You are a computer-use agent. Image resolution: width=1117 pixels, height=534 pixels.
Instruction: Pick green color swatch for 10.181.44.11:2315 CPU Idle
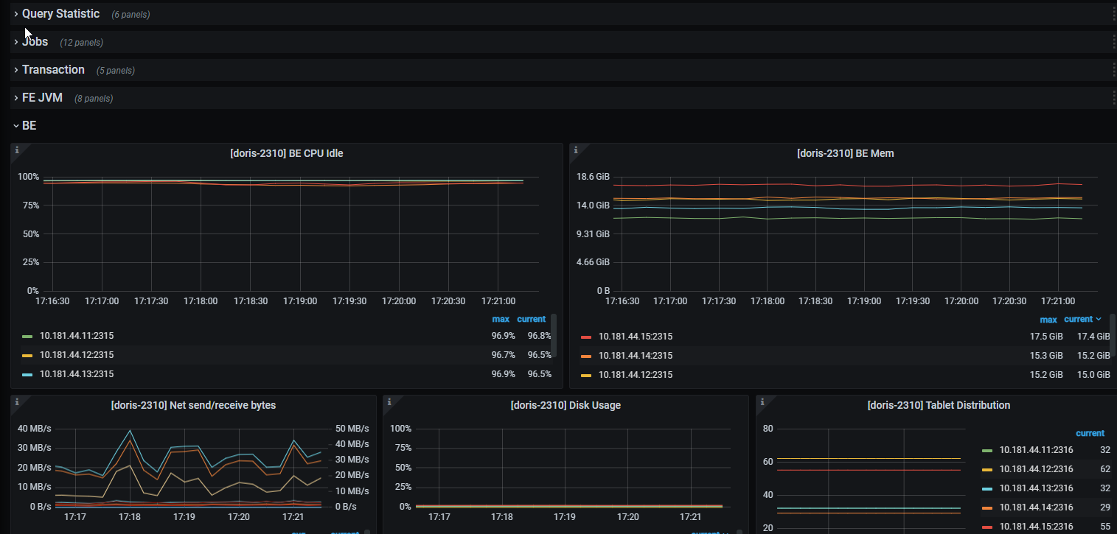27,337
